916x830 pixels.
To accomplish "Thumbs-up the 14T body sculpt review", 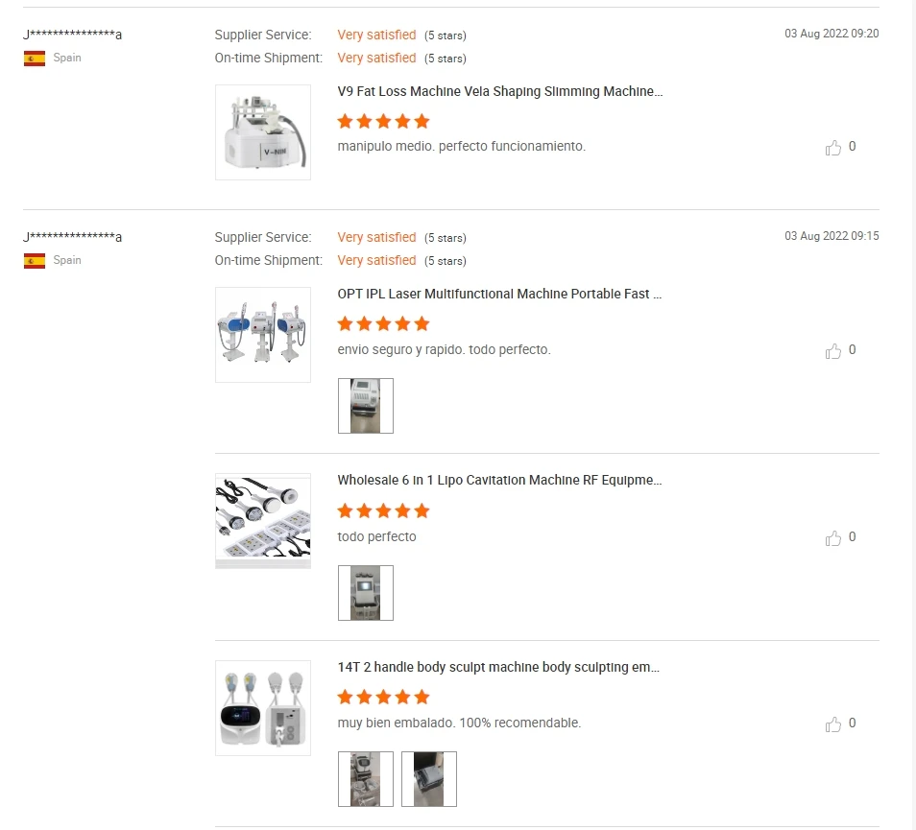I will click(833, 724).
